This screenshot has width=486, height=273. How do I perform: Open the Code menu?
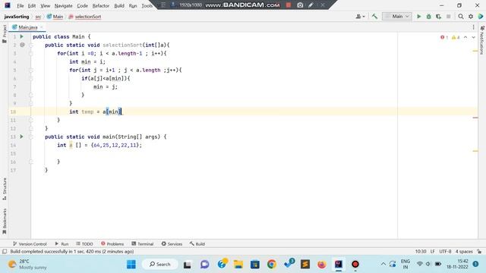[82, 5]
